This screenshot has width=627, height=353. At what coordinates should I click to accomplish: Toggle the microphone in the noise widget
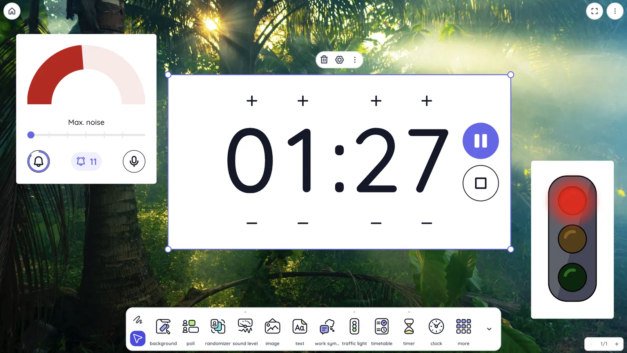click(x=134, y=161)
